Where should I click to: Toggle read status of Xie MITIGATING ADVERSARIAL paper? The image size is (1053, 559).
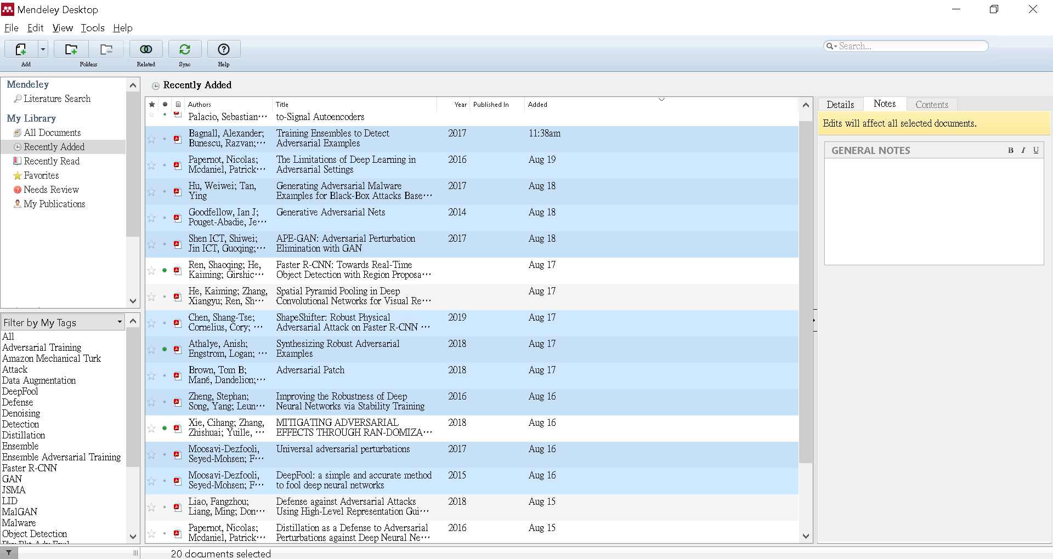165,428
